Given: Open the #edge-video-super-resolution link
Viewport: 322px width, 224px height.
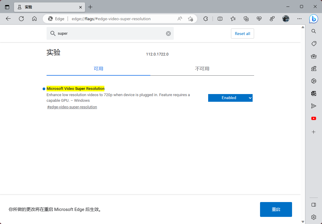Looking at the screenshot, I should tap(72, 107).
